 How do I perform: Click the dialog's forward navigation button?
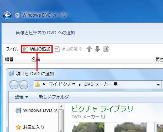pos(24,85)
